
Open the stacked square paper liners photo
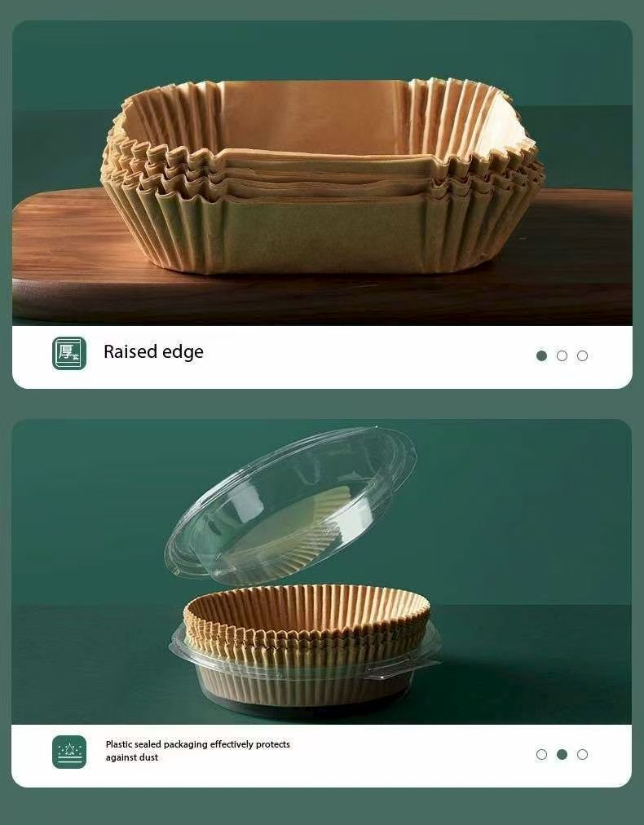pos(322,173)
